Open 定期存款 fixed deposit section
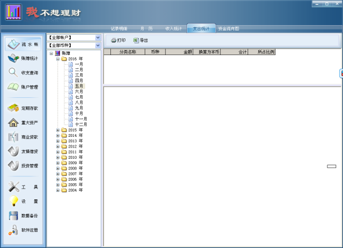The width and height of the screenshot is (343, 248). pyautogui.click(x=23, y=108)
